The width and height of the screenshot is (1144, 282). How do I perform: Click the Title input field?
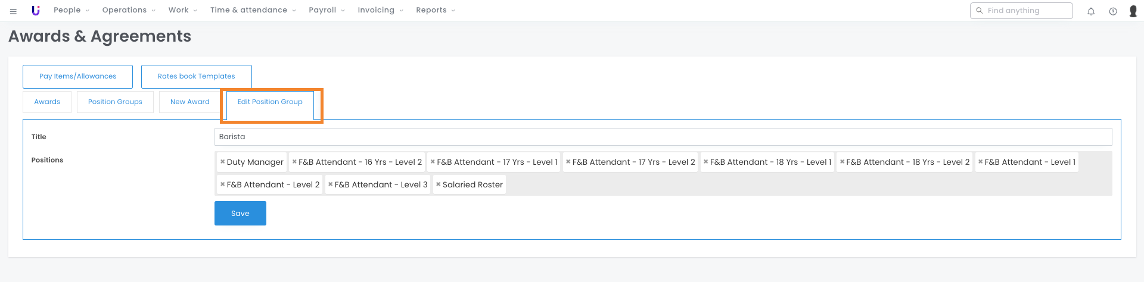click(x=663, y=137)
